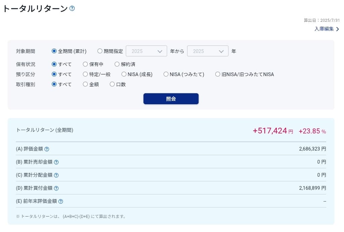344x232 pixels.
Task: Select 金額 transaction type
Action: 85,84
